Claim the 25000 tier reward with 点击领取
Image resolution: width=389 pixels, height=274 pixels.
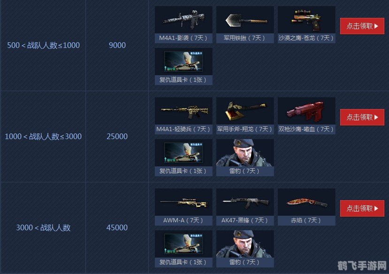pyautogui.click(x=362, y=117)
